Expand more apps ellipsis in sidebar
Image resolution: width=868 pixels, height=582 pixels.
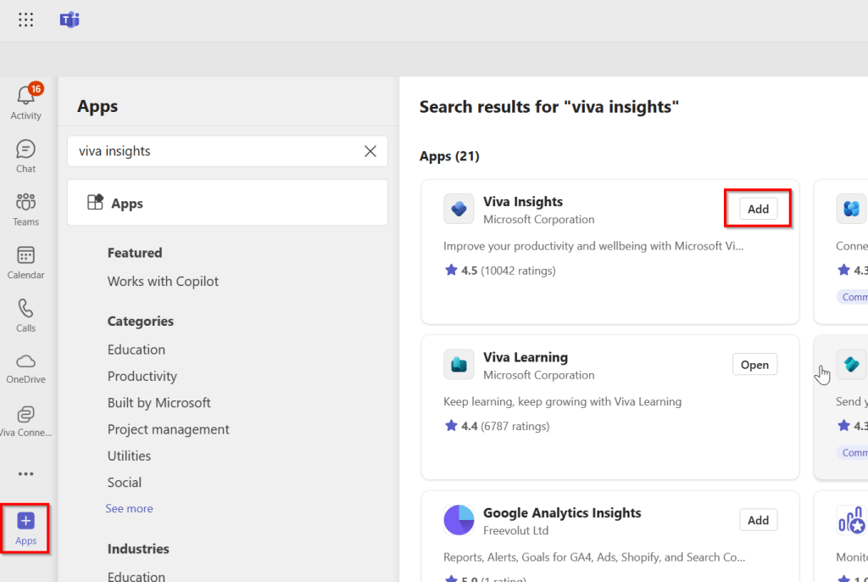point(25,474)
